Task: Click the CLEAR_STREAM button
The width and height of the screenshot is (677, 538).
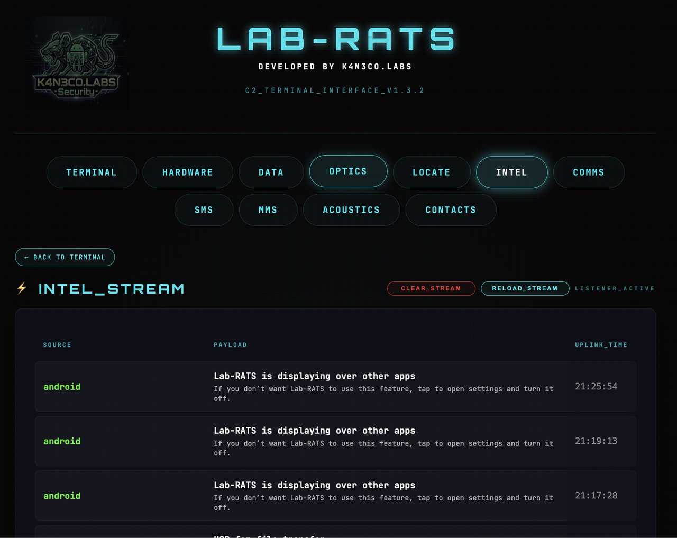Action: [431, 288]
